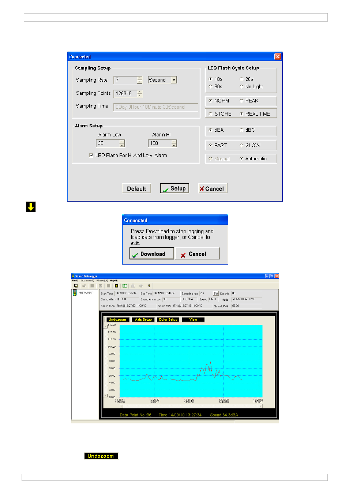
Task: Click the Save disk icon in Sound Datalogger toolbar
Action: pos(76,286)
